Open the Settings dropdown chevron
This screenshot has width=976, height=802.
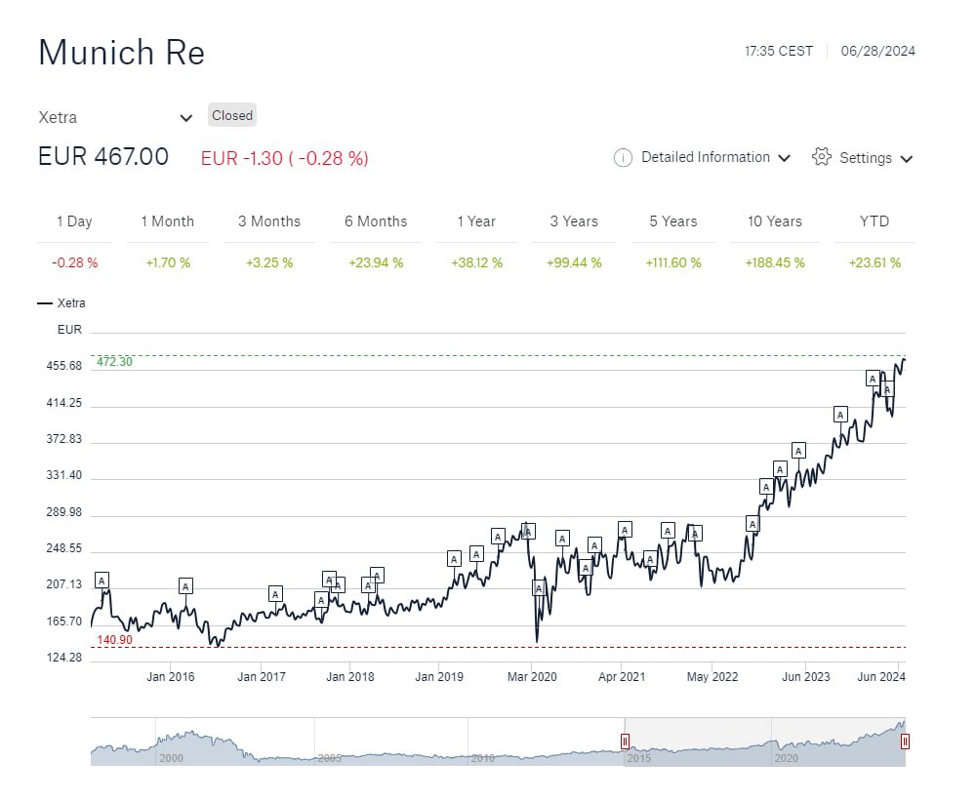click(907, 159)
